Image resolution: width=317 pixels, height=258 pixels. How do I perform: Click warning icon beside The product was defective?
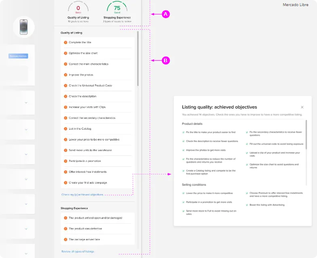[x=66, y=229]
